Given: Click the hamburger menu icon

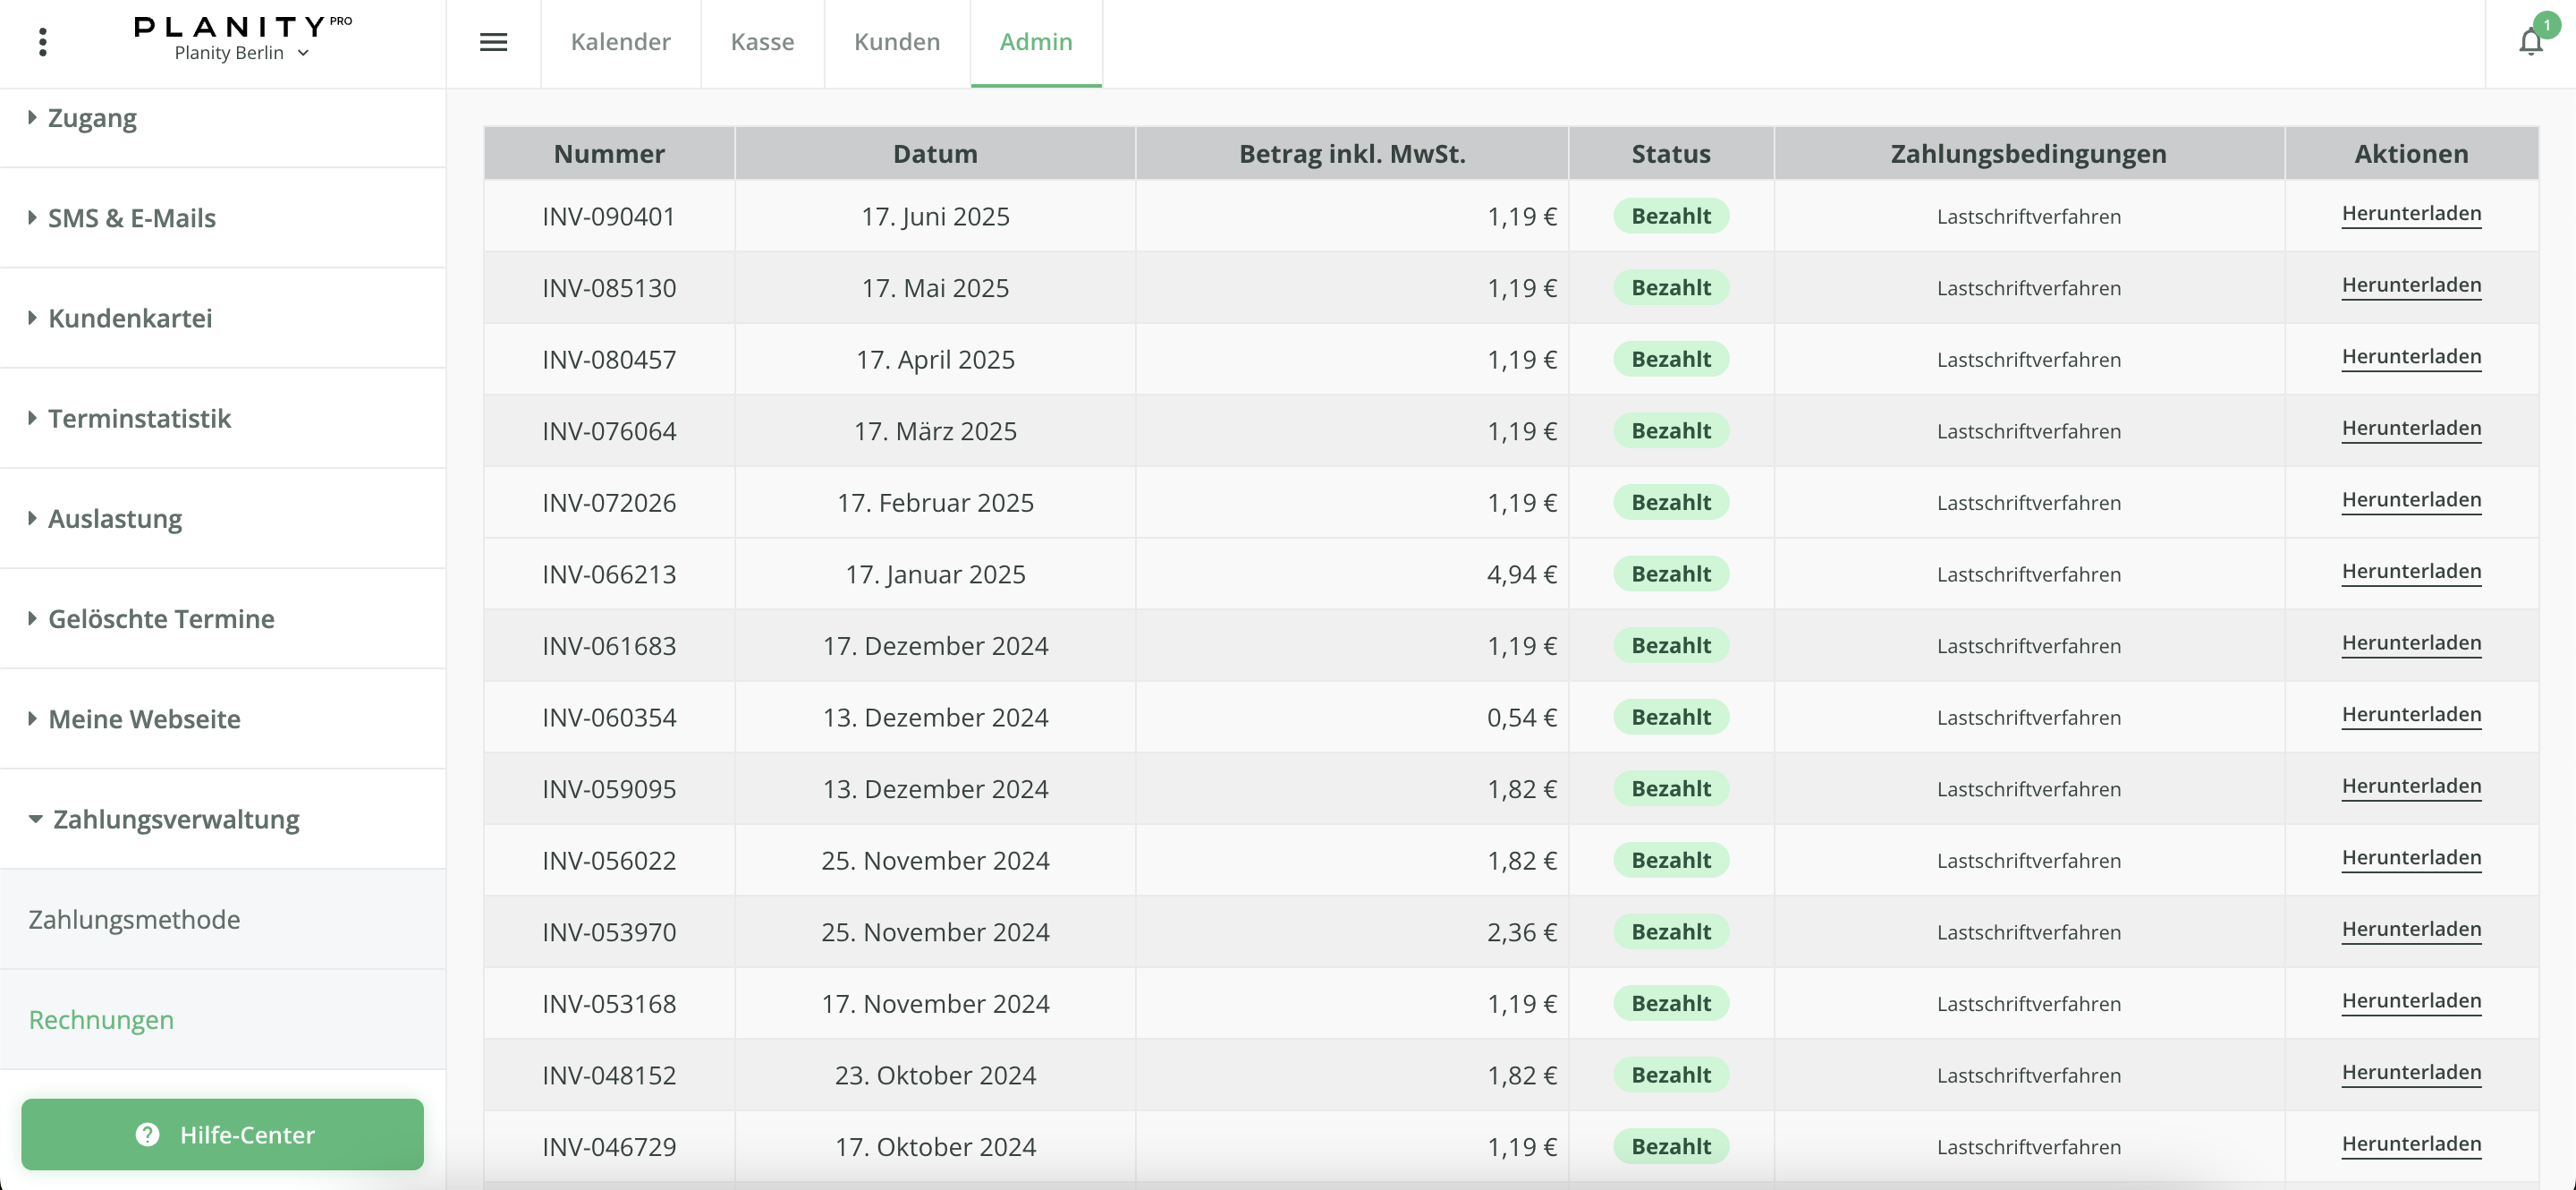Looking at the screenshot, I should [x=493, y=42].
